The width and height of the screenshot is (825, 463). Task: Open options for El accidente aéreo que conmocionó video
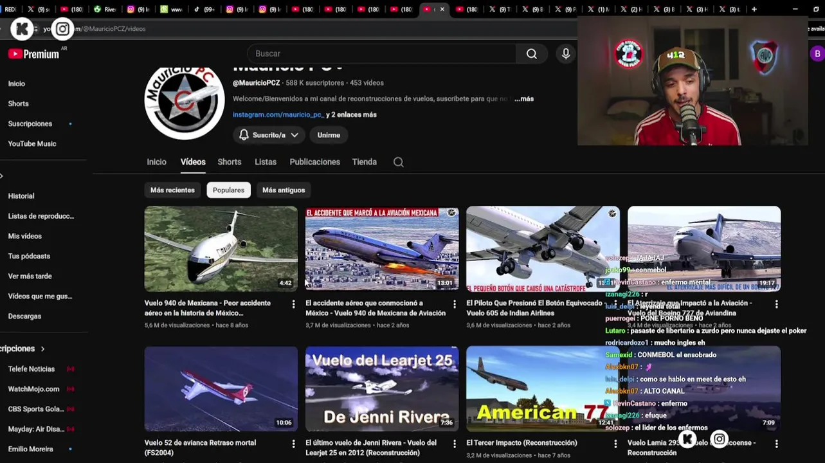click(x=455, y=304)
